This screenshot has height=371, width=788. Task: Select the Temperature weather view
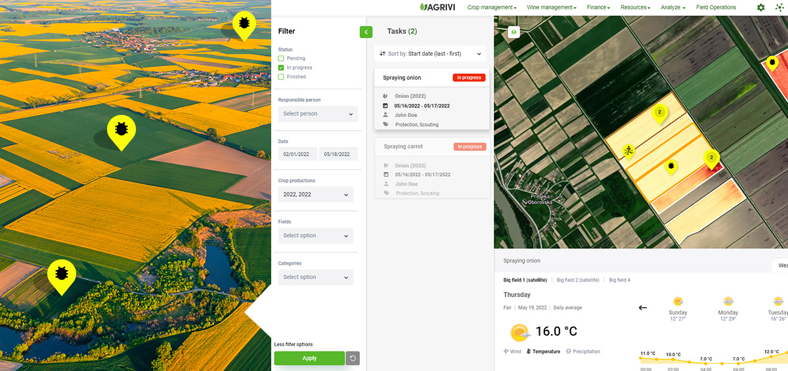click(x=543, y=351)
